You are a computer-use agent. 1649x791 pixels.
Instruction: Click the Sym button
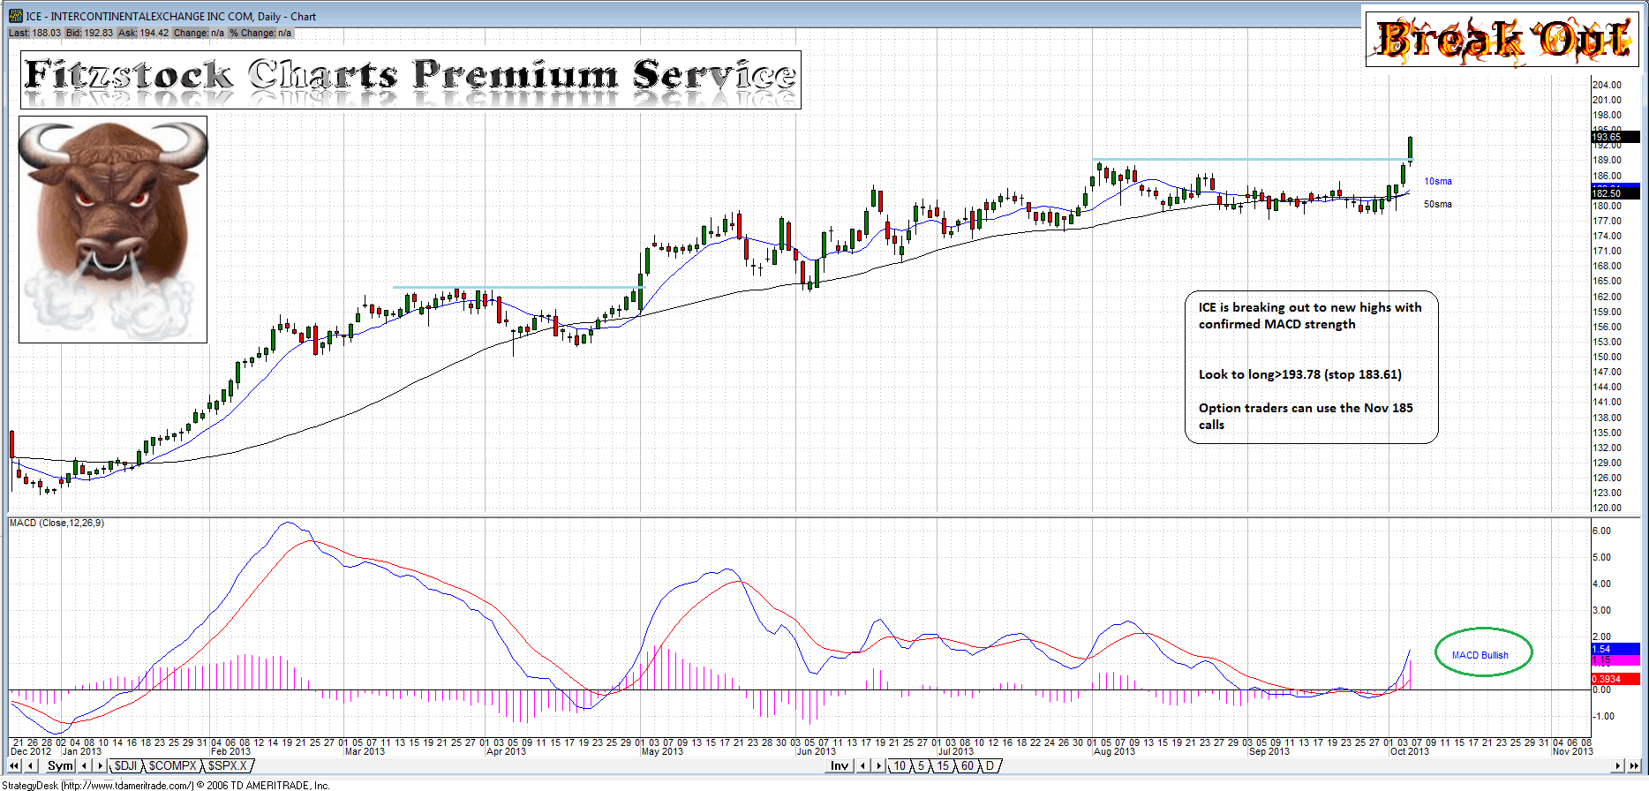click(x=60, y=766)
